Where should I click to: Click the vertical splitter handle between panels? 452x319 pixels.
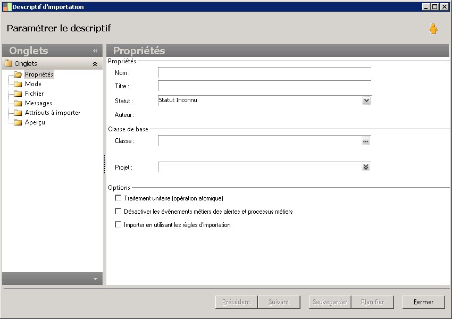click(105, 164)
